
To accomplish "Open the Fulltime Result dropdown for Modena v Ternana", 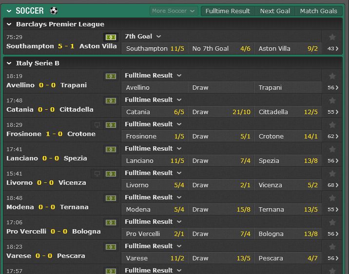I will tap(153, 197).
